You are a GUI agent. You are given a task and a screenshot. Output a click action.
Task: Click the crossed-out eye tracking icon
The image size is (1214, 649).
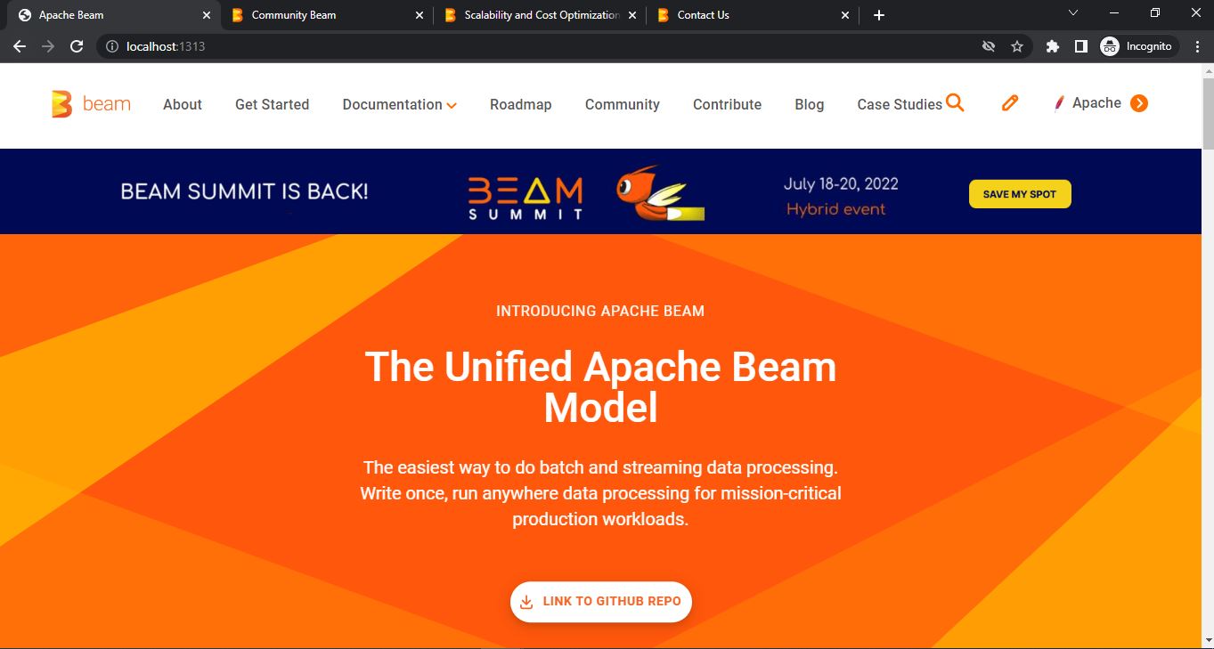pyautogui.click(x=988, y=46)
